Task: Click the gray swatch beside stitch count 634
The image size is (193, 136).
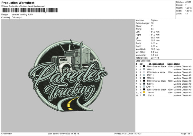Action: (x=144, y=95)
